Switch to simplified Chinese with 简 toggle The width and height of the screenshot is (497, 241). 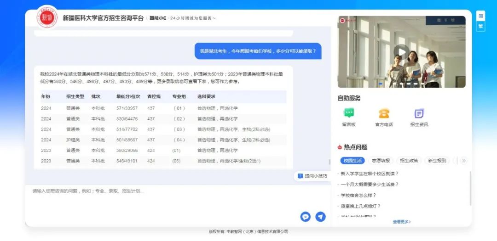click(x=480, y=16)
